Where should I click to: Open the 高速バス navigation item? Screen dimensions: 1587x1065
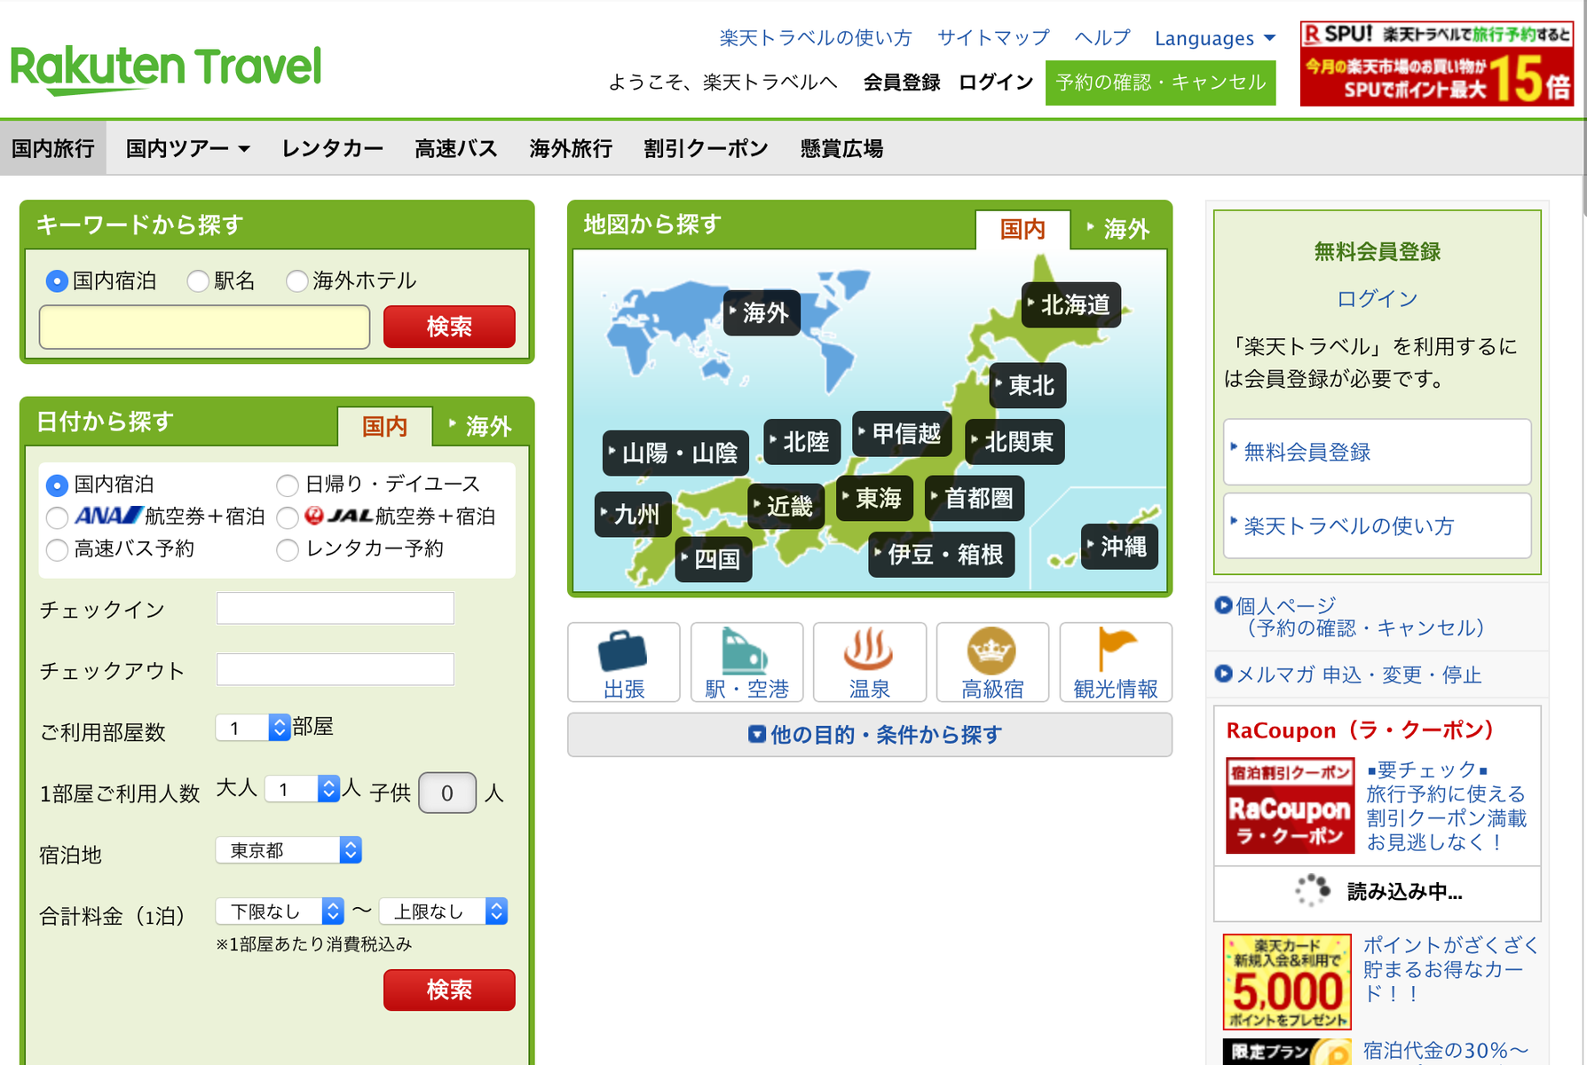pos(456,148)
